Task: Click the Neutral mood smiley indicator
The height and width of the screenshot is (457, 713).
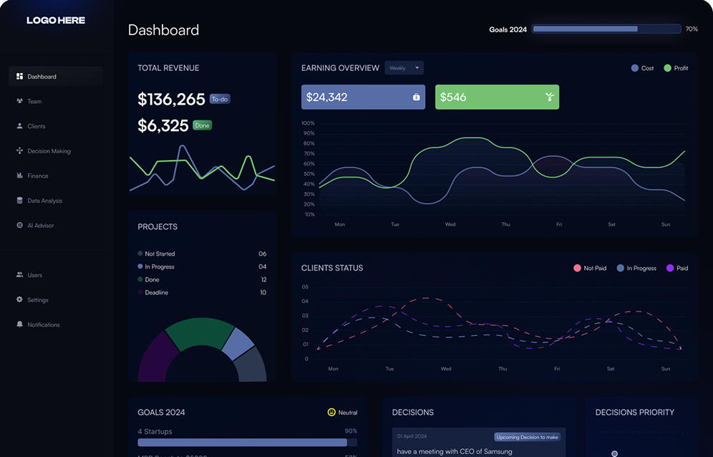Action: (331, 413)
